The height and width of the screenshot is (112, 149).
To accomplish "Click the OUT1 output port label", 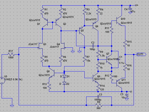I will point(141,54).
